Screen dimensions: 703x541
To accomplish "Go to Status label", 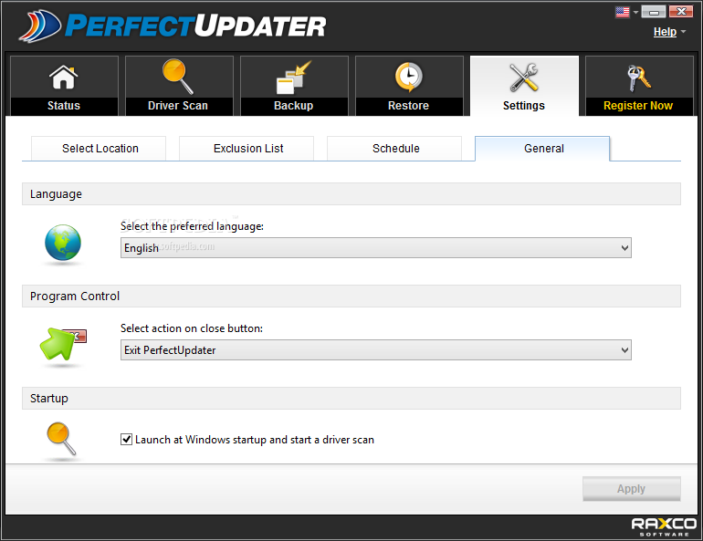I will tap(64, 106).
